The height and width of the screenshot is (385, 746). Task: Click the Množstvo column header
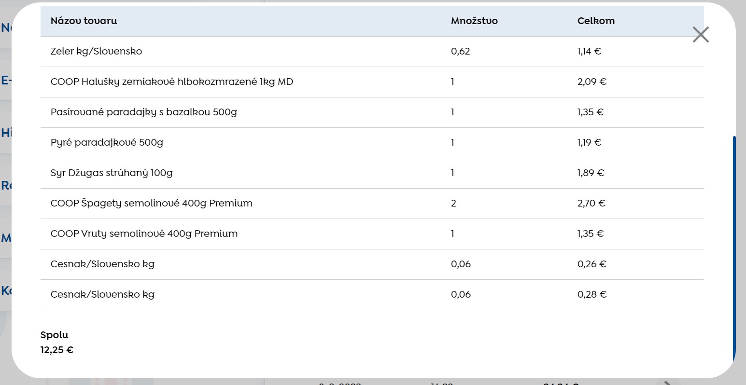(x=474, y=21)
